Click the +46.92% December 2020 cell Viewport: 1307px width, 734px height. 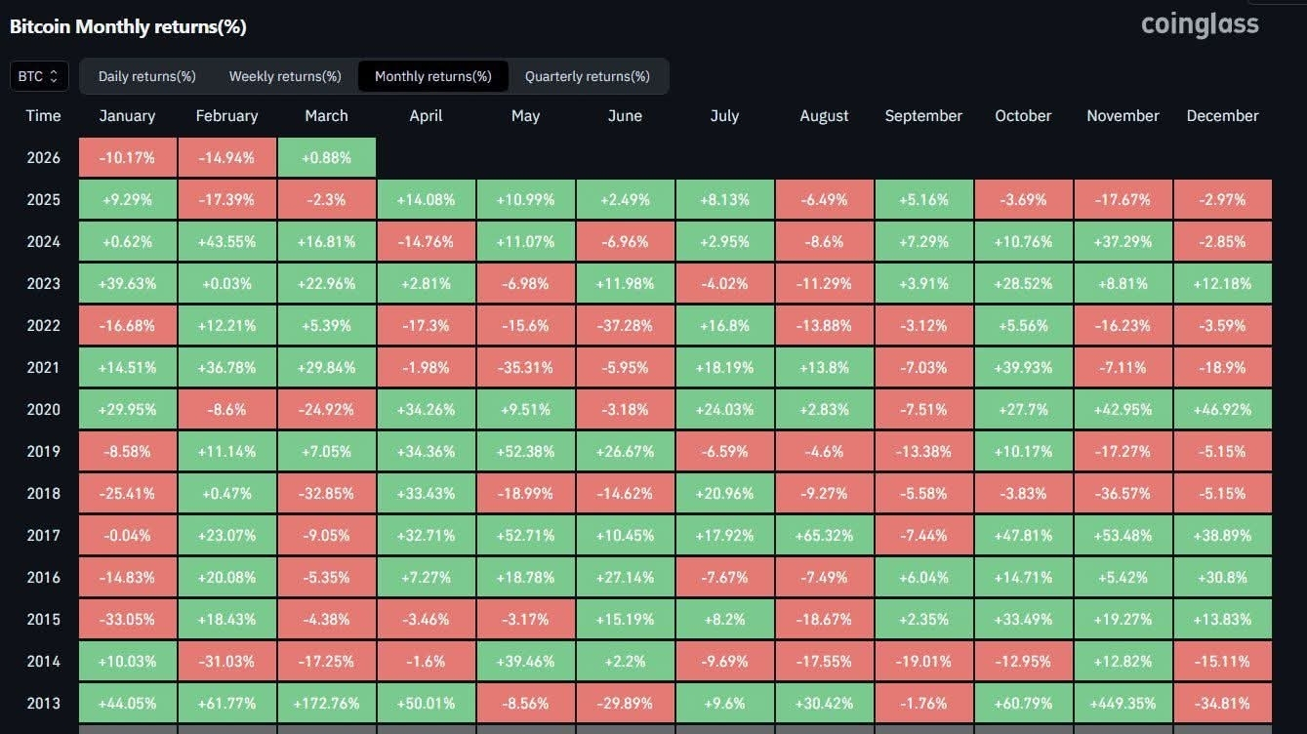point(1222,409)
